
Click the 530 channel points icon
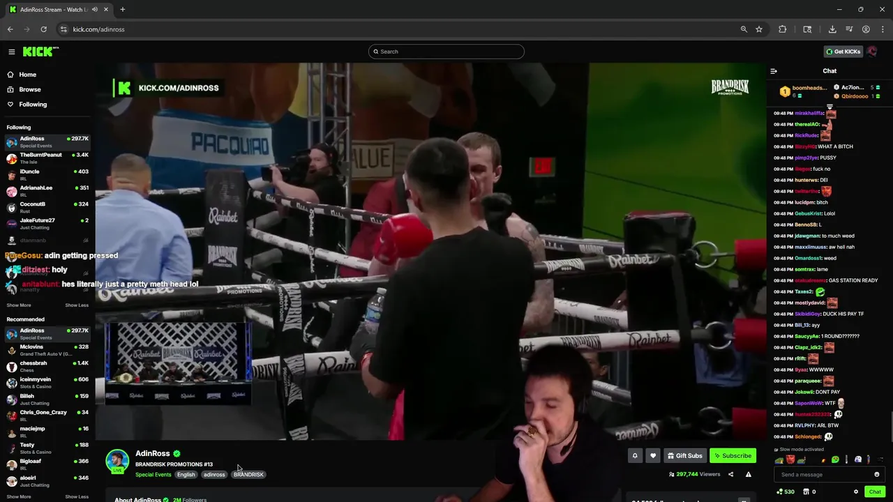coord(786,492)
